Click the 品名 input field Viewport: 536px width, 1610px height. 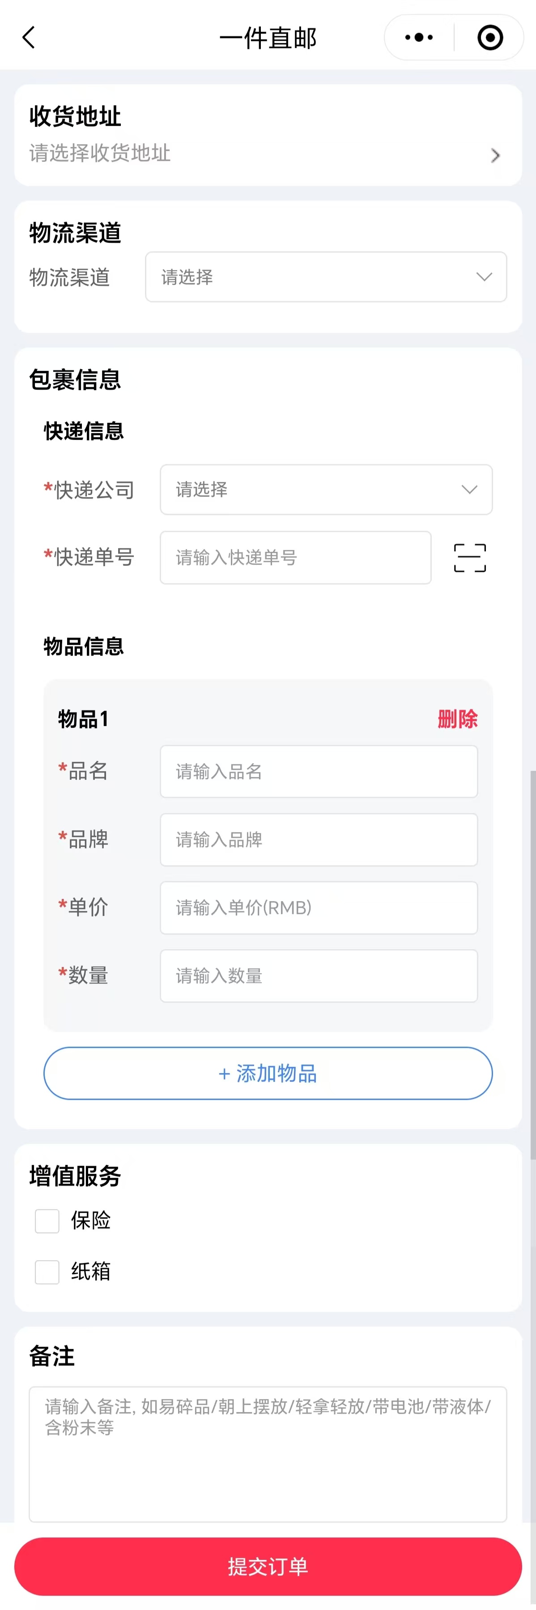(x=319, y=771)
